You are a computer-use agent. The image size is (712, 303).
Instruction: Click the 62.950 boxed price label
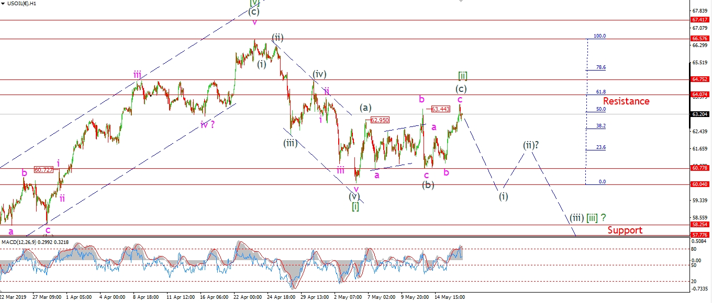[x=380, y=120]
